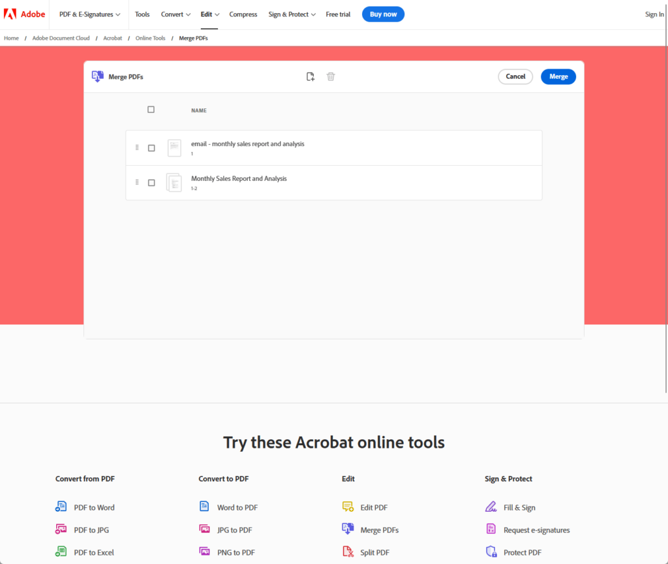Go to Online Tools breadcrumb link
This screenshot has width=668, height=564.
tap(151, 38)
